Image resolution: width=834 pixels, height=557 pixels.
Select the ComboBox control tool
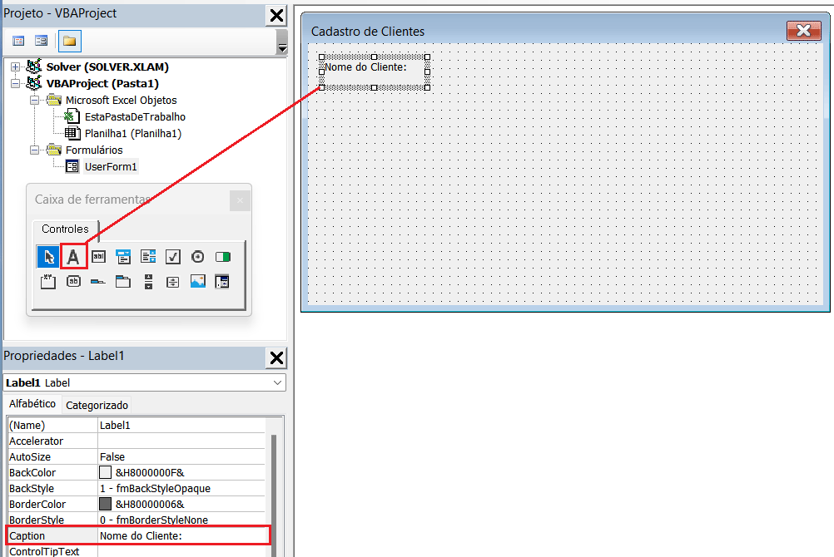click(x=123, y=257)
